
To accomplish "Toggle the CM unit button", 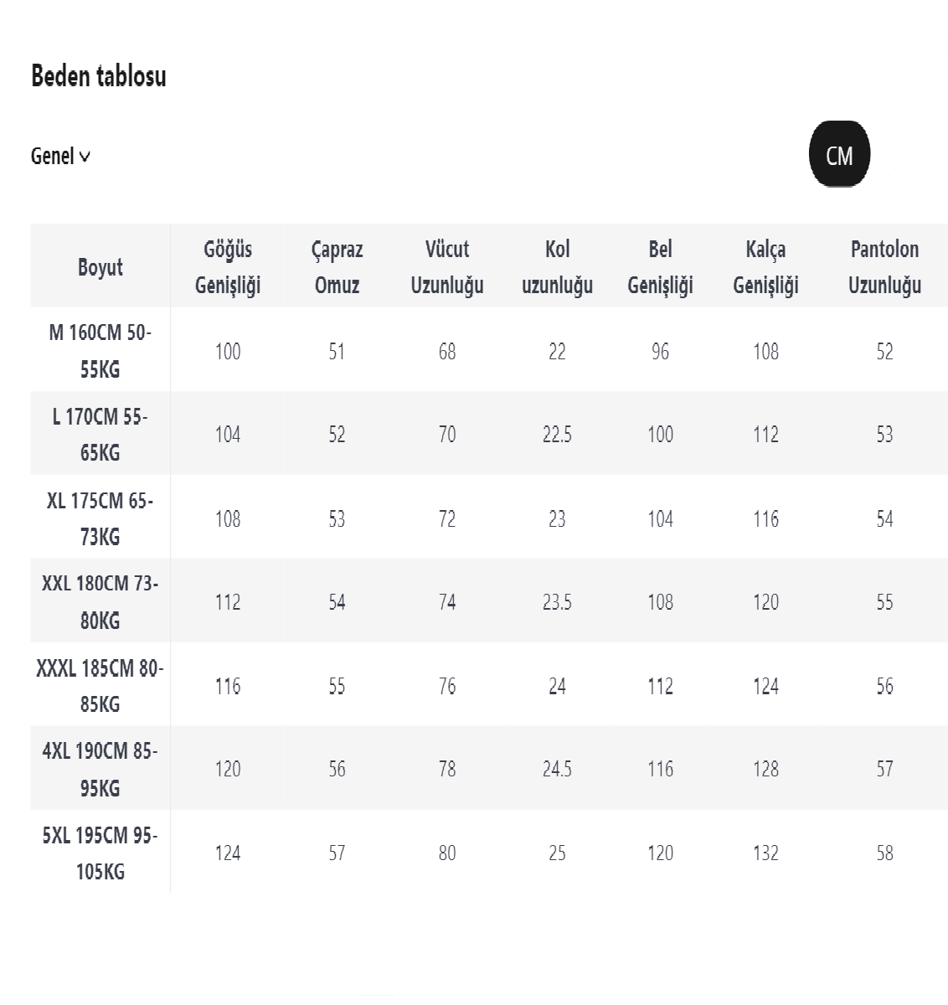I will (x=839, y=155).
